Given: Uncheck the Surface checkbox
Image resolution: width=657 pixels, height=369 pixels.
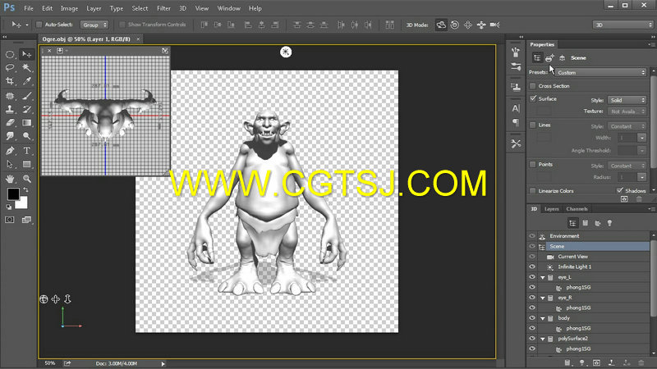Looking at the screenshot, I should pyautogui.click(x=532, y=98).
